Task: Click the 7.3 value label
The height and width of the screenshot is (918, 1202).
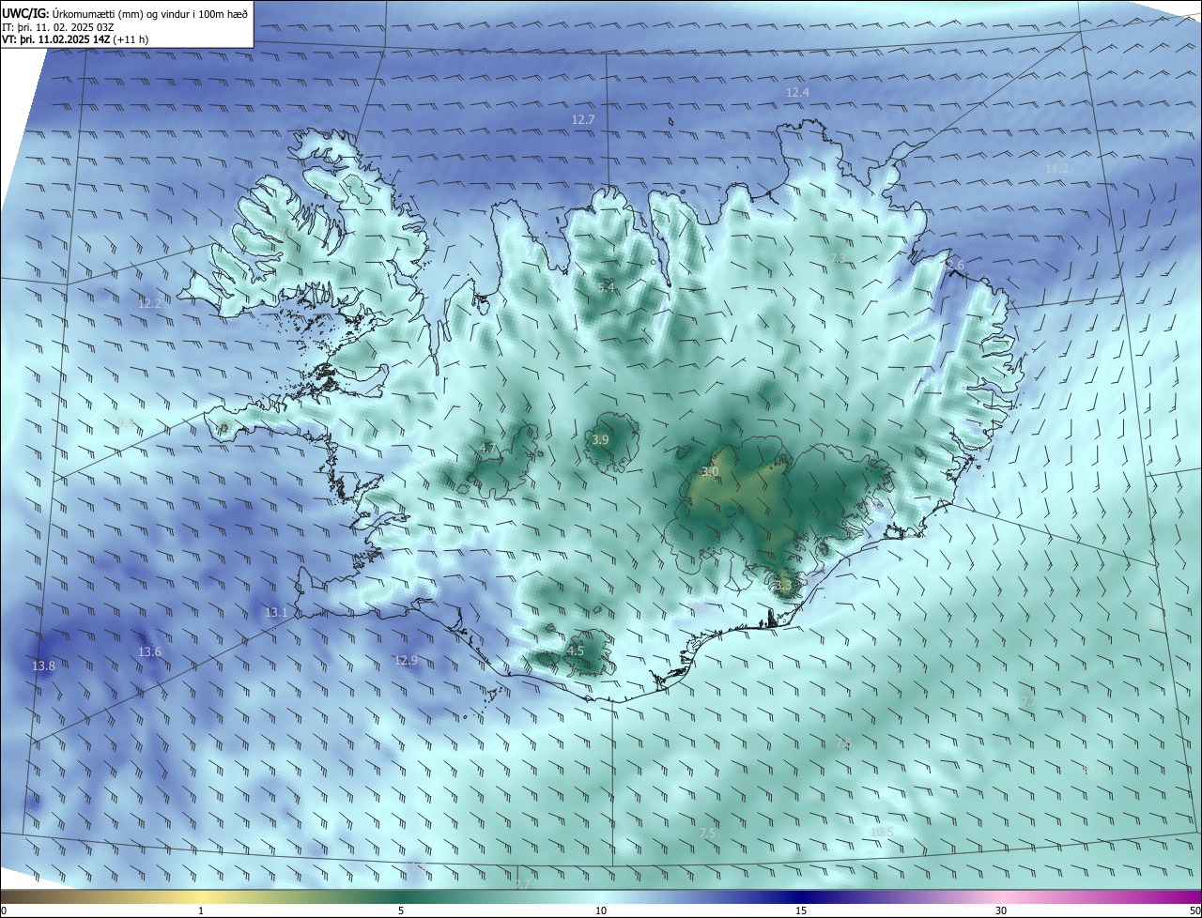Action: coord(839,258)
